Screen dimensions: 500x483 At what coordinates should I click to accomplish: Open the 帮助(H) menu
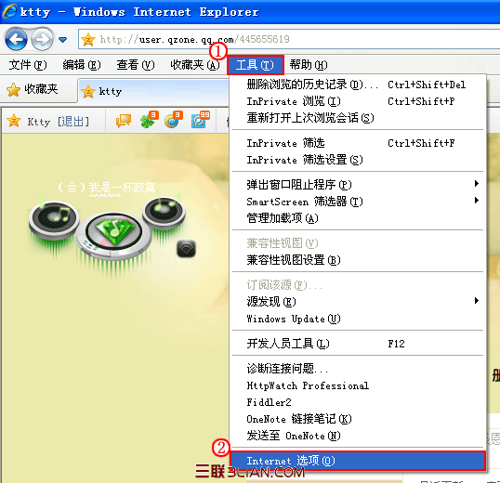pos(309,65)
